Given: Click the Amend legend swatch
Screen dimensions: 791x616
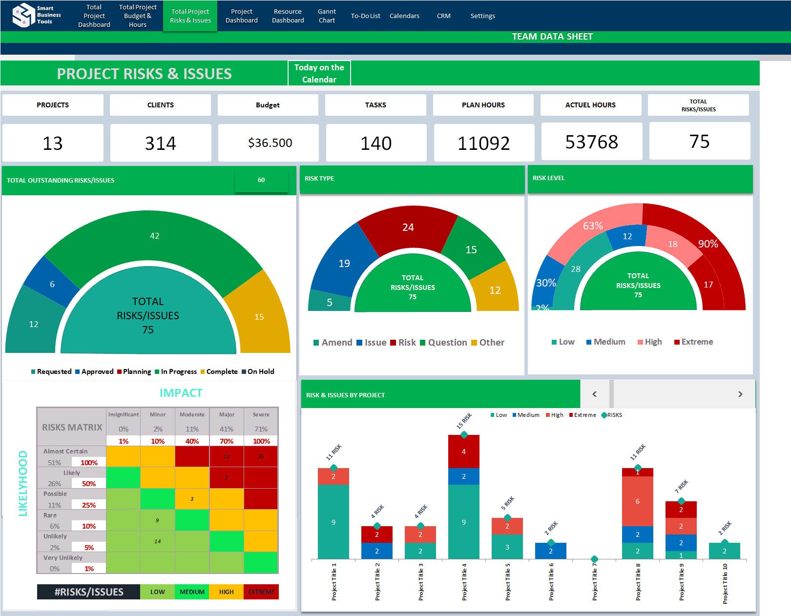Looking at the screenshot, I should tap(316, 343).
